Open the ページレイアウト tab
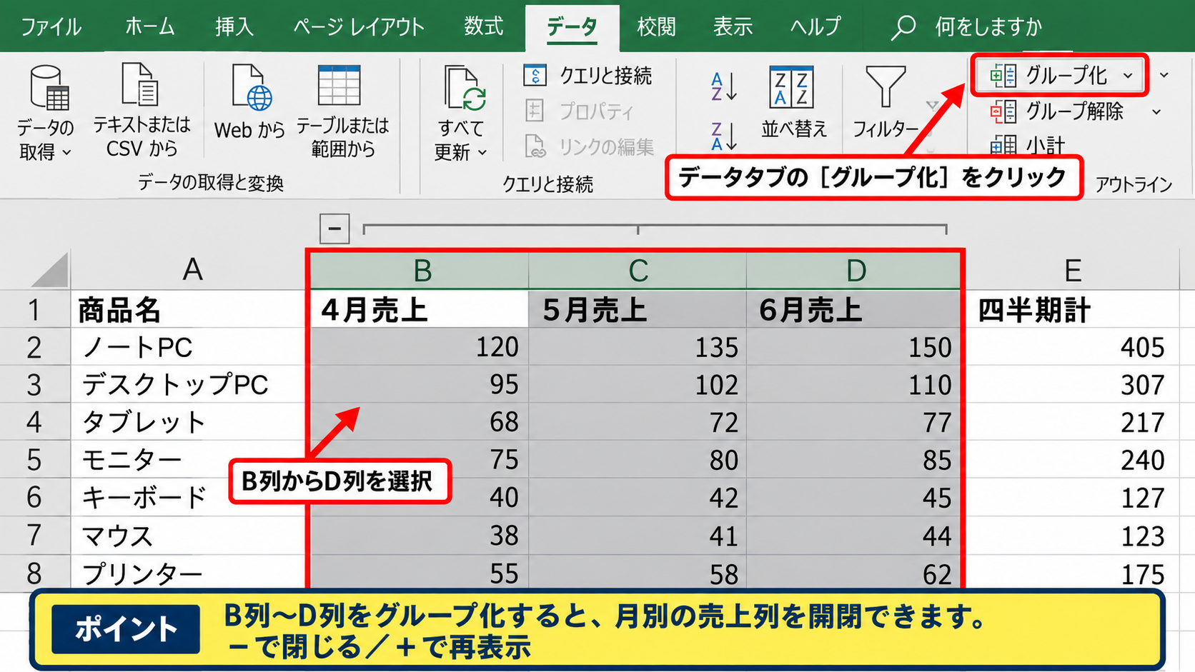 point(359,26)
